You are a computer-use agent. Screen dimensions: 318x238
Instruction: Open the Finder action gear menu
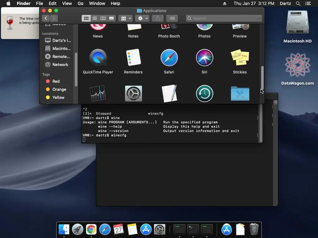click(142, 18)
